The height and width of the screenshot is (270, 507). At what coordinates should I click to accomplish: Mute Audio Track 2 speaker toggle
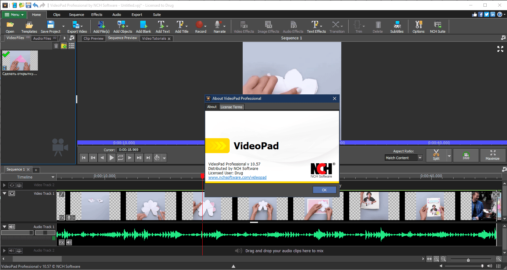pyautogui.click(x=12, y=251)
